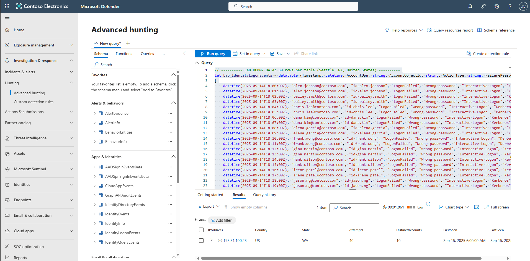Switch to the Schema tab
This screenshot has height=261, width=530.
click(101, 54)
